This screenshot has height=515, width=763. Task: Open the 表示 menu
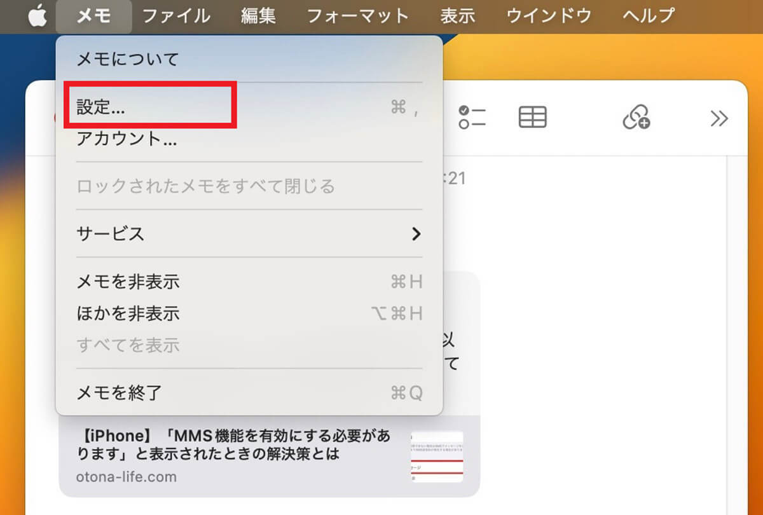[458, 16]
